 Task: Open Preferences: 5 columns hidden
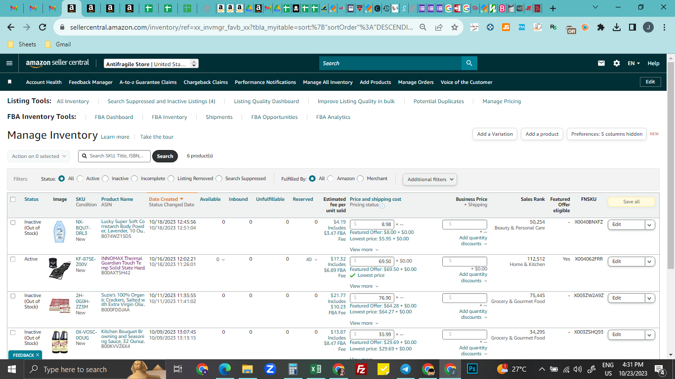tap(607, 134)
